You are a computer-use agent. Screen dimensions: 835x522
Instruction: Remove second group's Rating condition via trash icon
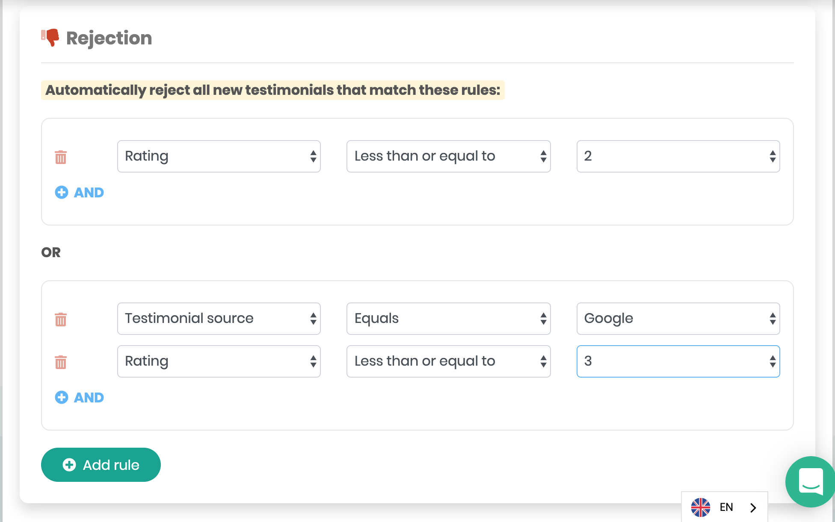(61, 362)
